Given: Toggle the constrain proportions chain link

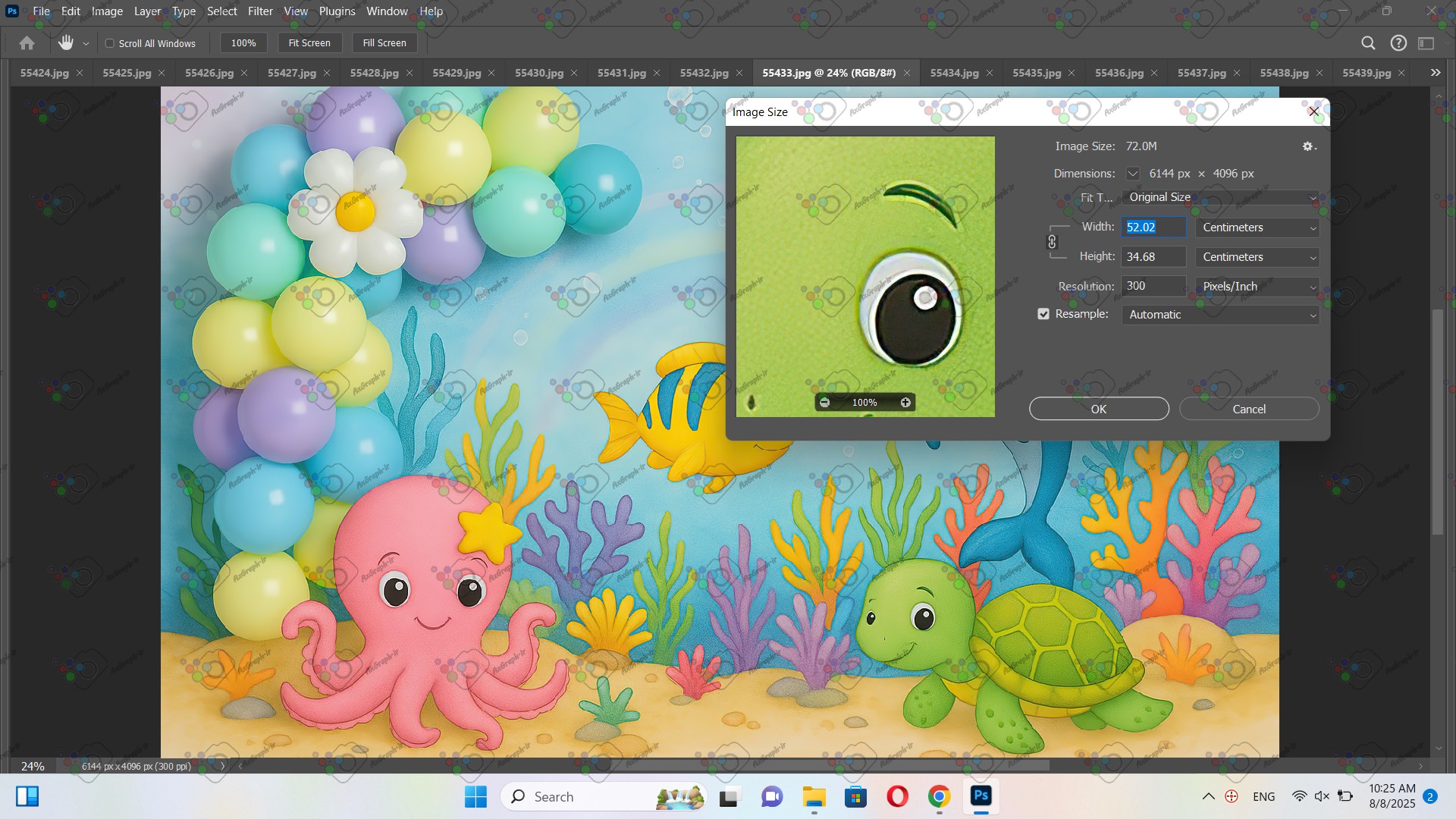Looking at the screenshot, I should [1052, 242].
